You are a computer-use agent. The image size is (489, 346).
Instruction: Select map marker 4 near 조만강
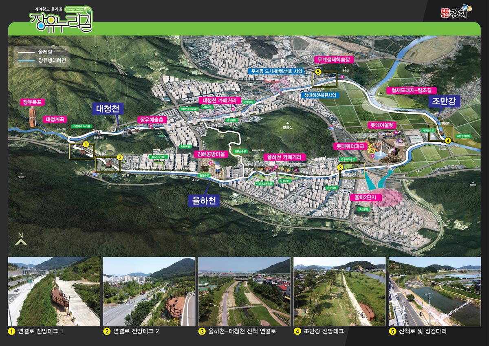(448, 140)
